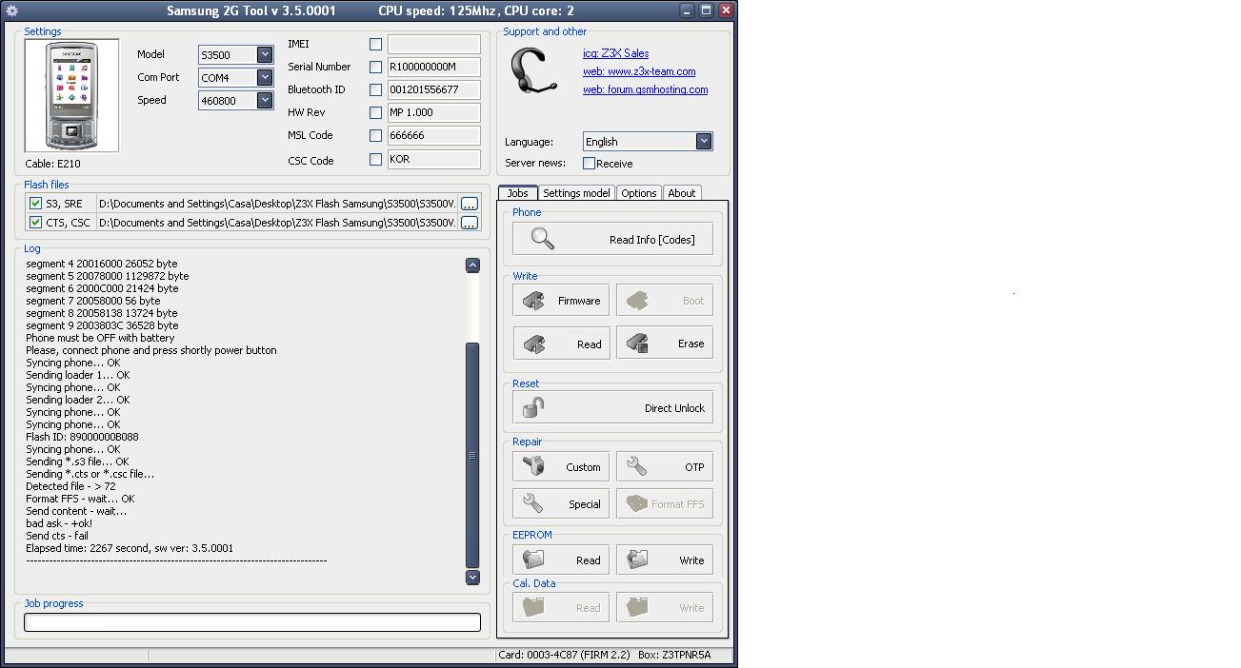Click the Boot chip icon
Screen dimensions: 1241x668
(638, 301)
